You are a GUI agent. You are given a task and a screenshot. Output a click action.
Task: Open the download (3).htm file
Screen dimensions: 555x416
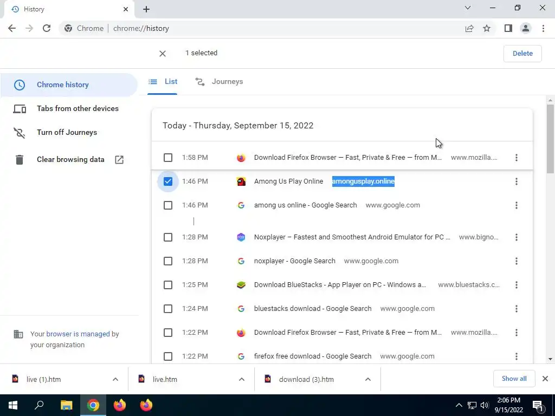[x=306, y=379]
